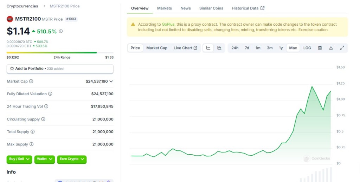Click the $0.1292 range low value
The height and width of the screenshot is (182, 360).
[13, 57]
